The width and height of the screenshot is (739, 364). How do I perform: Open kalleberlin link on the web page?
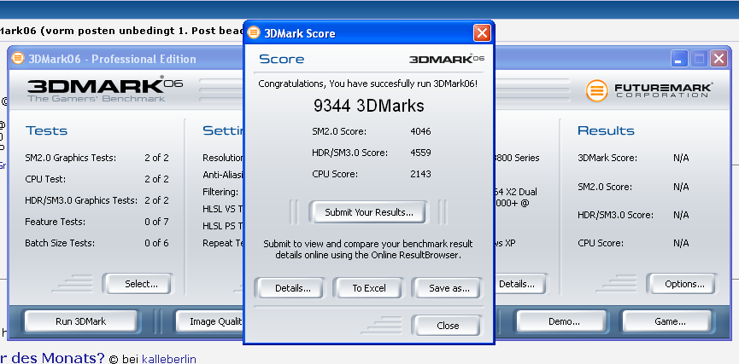pyautogui.click(x=168, y=359)
